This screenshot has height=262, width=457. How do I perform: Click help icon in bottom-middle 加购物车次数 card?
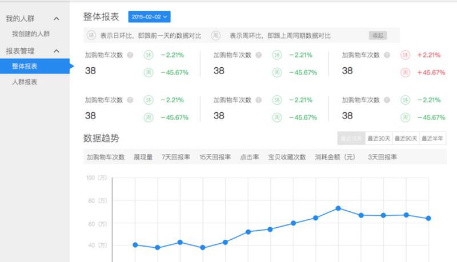point(259,100)
